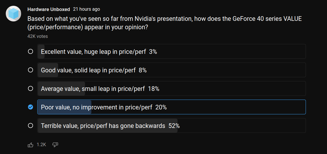
Task: Open the Hardware Unboxed channel name link
Action: coord(49,9)
